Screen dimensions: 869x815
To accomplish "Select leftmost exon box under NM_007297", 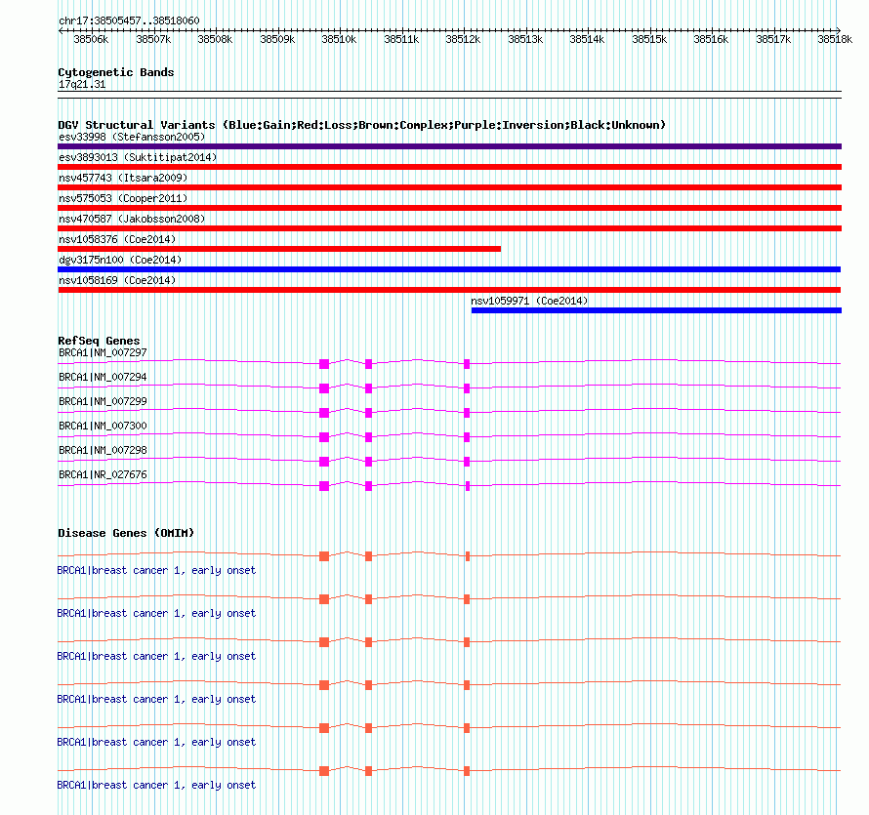I will pos(324,364).
